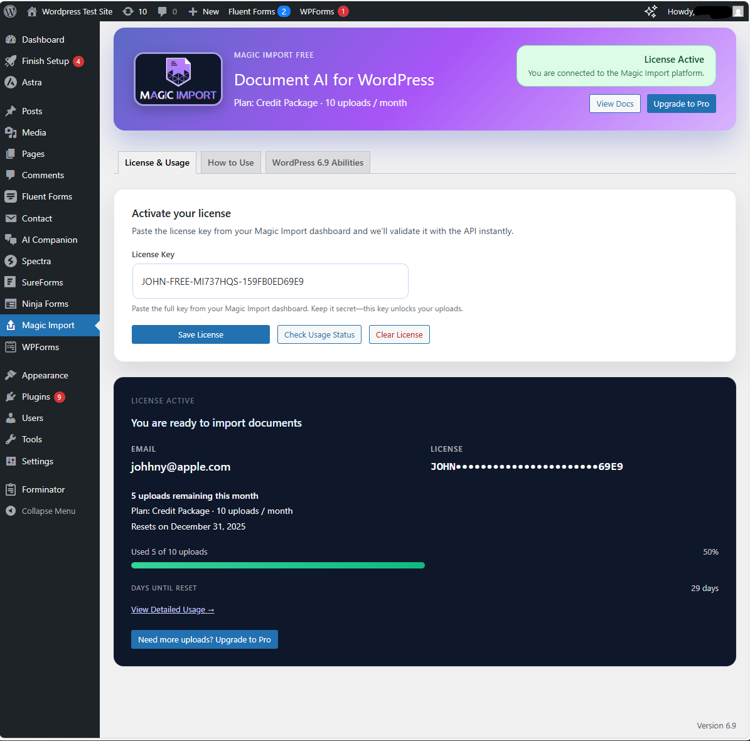Click 'Resets on December 31, 2025' text
Viewport: 750px width, 741px height.
pos(188,526)
